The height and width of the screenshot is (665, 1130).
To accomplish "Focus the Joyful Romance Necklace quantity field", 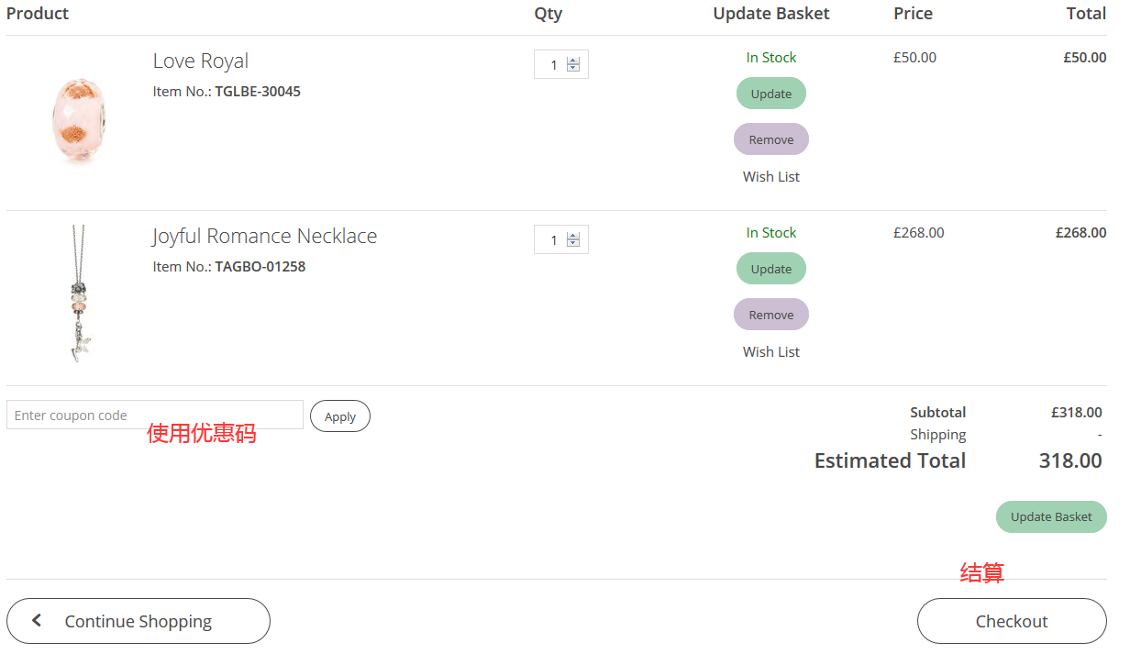I will click(x=552, y=240).
